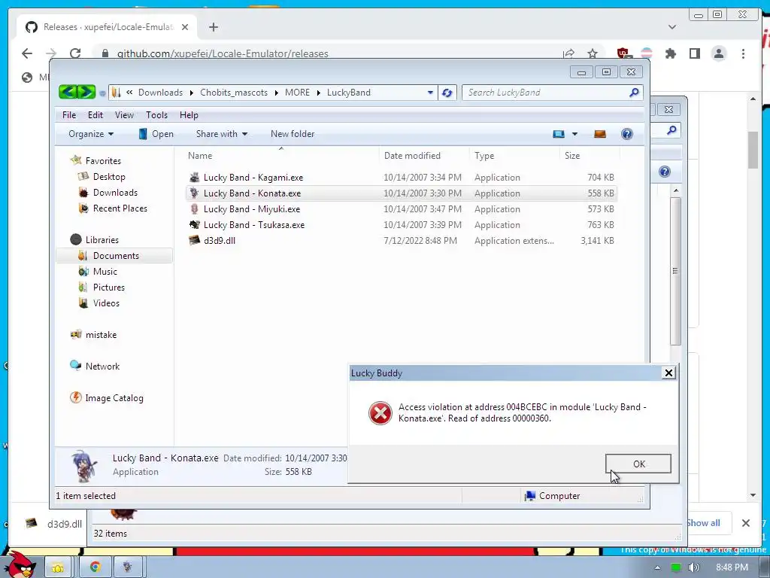Click the Open toolbar button
Image resolution: width=770 pixels, height=578 pixels.
coord(156,134)
